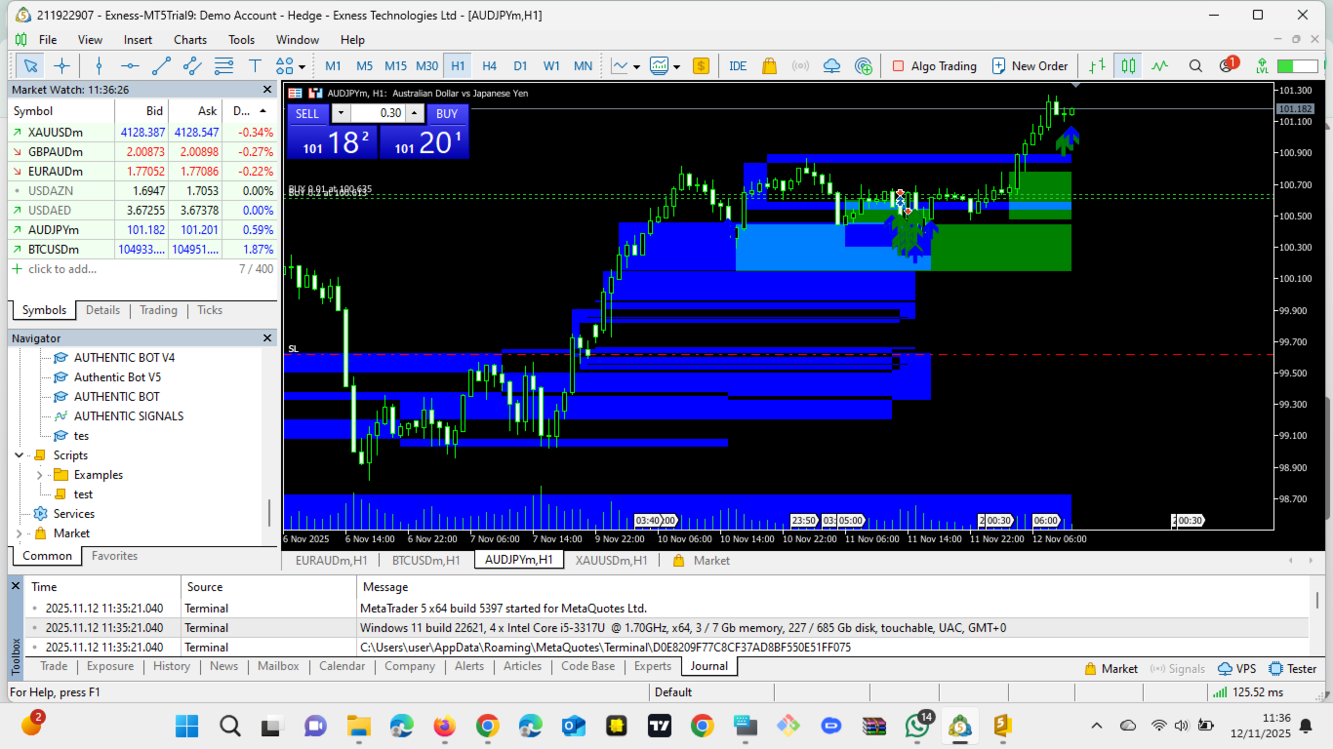Click 'click to add...' symbol field
This screenshot has width=1333, height=749.
pyautogui.click(x=62, y=268)
